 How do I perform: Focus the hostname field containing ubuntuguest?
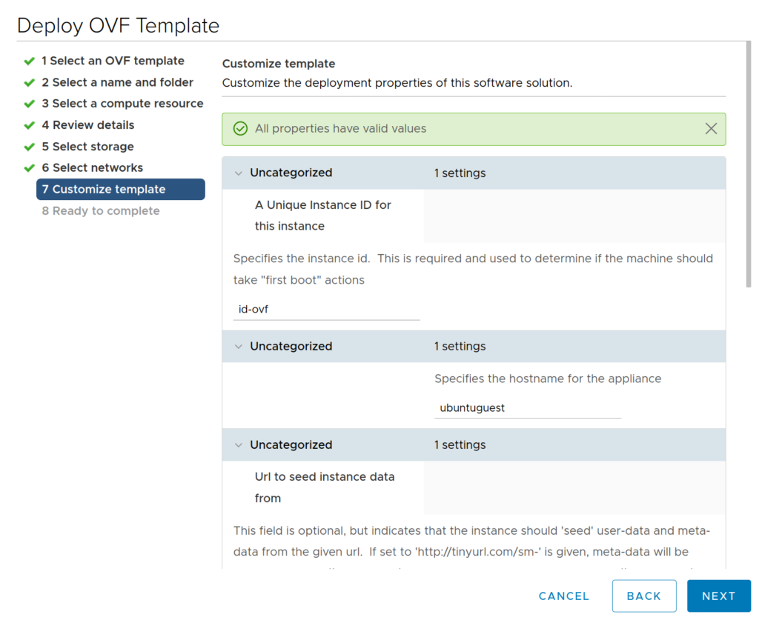click(x=528, y=408)
